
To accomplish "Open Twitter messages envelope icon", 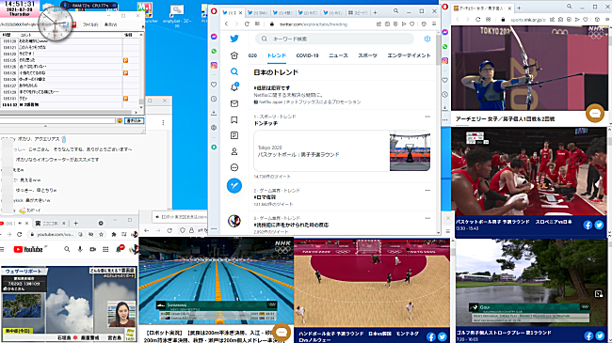I will pos(234,103).
